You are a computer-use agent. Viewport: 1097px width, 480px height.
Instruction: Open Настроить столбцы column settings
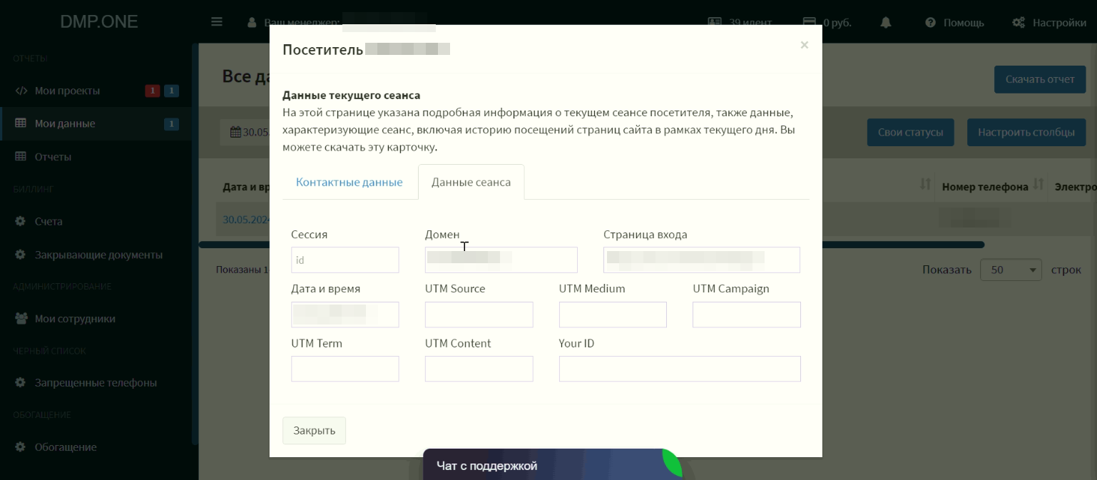click(1026, 132)
